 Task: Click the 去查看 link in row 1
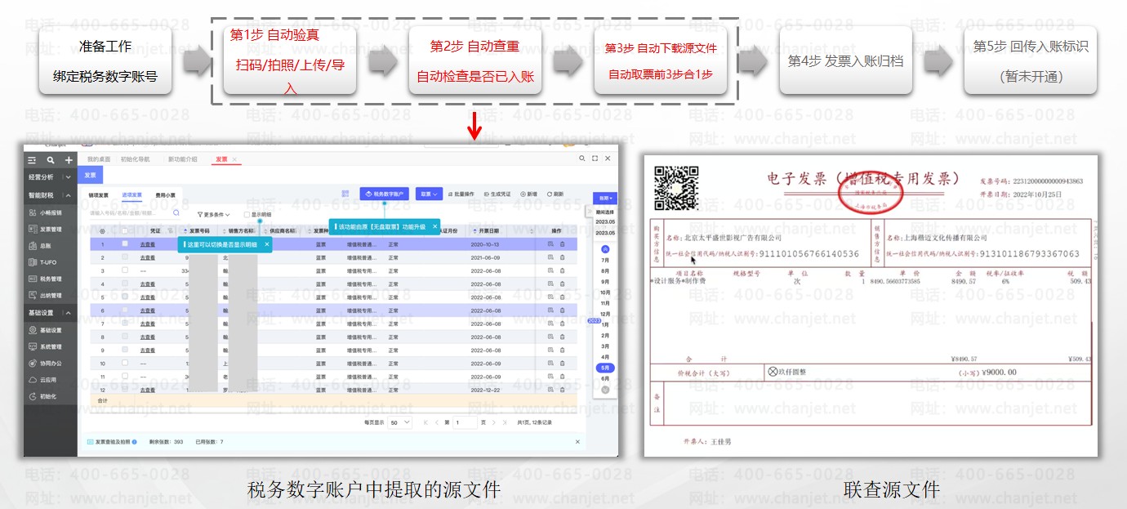(148, 244)
